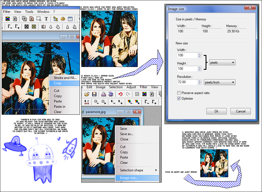The height and width of the screenshot is (192, 262).
Task: Click the Open folder icon
Action: pos(87,94)
